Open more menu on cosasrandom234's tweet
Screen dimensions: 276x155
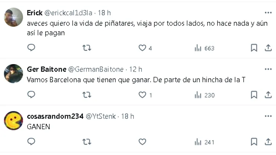click(x=268, y=116)
